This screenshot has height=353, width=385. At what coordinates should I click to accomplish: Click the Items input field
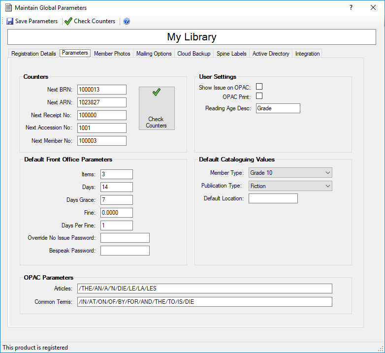(x=117, y=174)
